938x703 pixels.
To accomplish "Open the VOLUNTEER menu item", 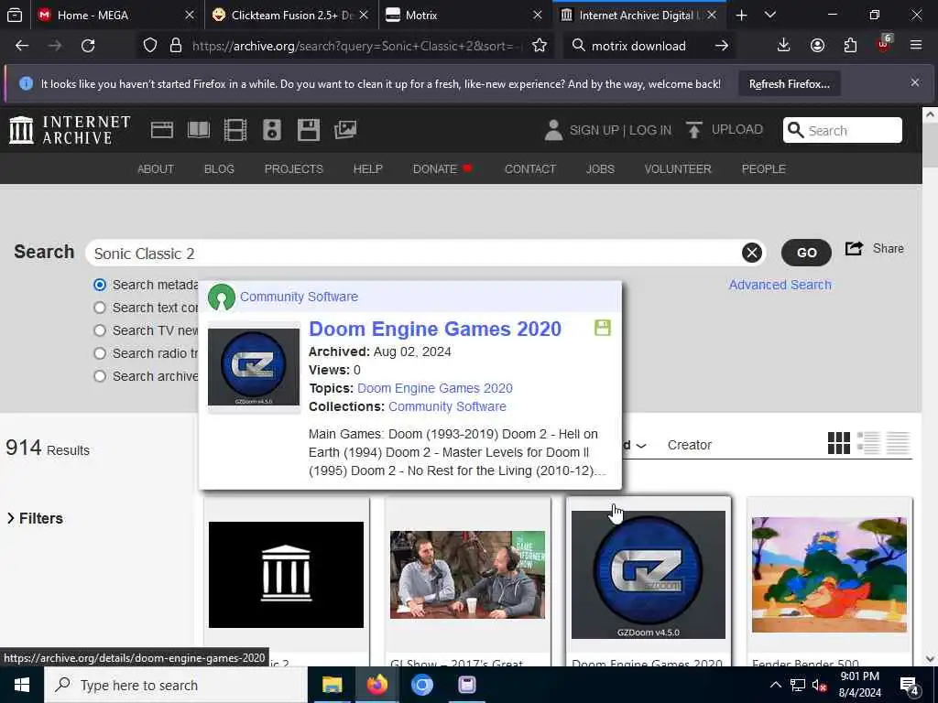I will (x=678, y=169).
